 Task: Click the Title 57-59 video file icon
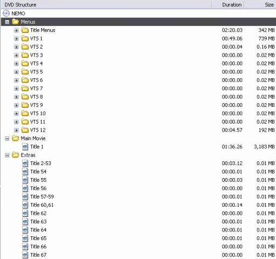coord(25,196)
